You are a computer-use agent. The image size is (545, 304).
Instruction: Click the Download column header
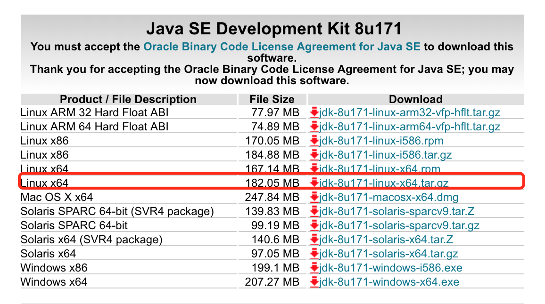pyautogui.click(x=416, y=99)
